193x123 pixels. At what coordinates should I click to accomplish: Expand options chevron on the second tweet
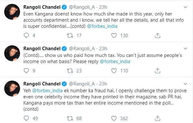point(185,49)
